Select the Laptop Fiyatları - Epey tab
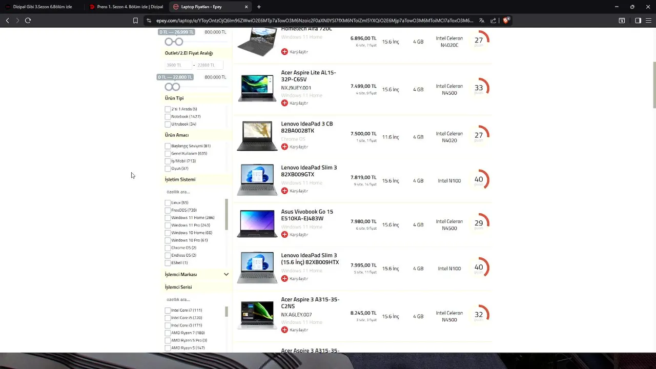Image resolution: width=656 pixels, height=369 pixels. (x=210, y=7)
